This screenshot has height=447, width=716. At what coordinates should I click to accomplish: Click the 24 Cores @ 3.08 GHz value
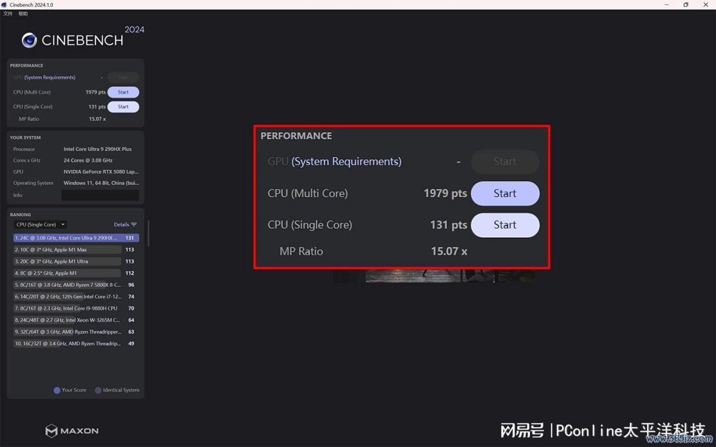tap(88, 161)
